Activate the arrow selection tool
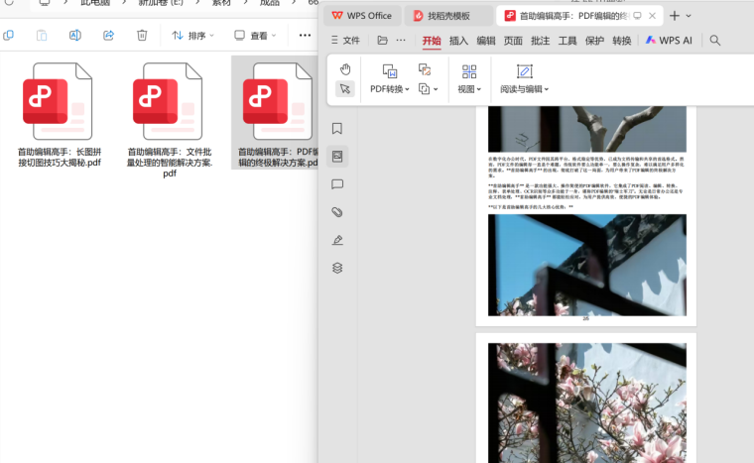The height and width of the screenshot is (463, 754). click(345, 89)
